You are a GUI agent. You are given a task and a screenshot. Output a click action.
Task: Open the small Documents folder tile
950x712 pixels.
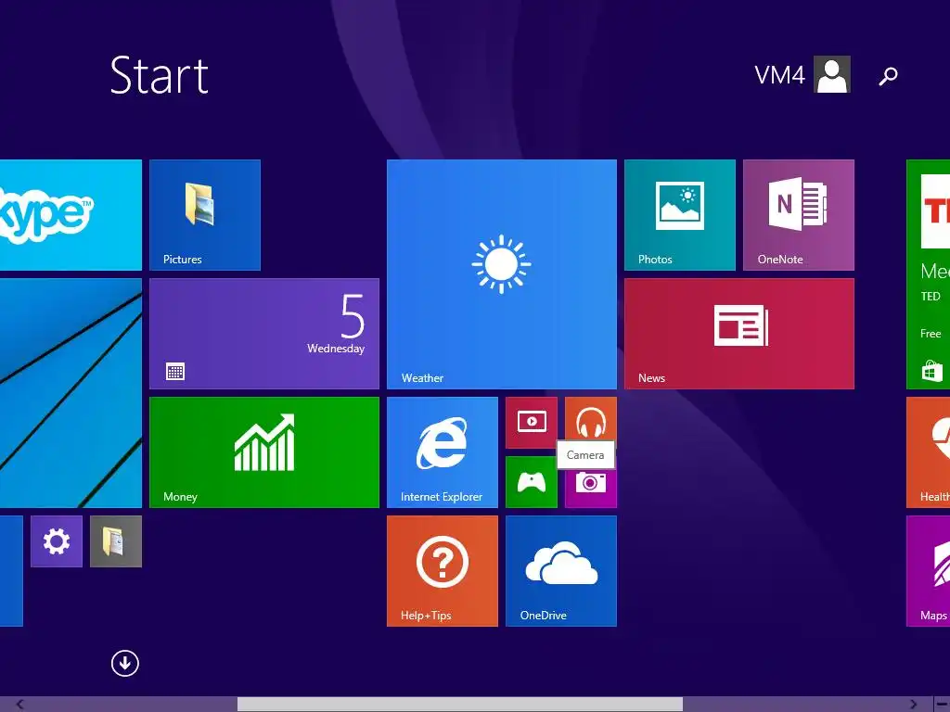click(116, 541)
